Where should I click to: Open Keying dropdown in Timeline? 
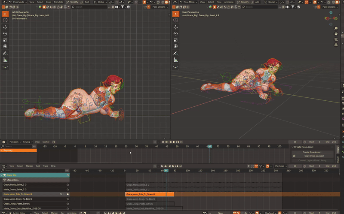point(28,142)
